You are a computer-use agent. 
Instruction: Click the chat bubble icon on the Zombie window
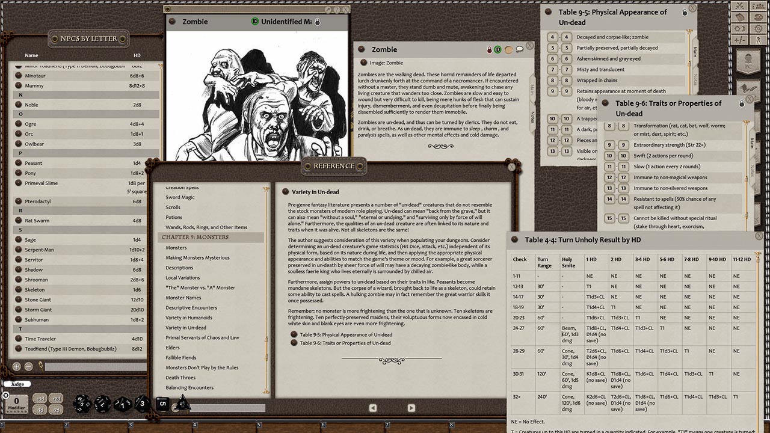click(x=519, y=49)
